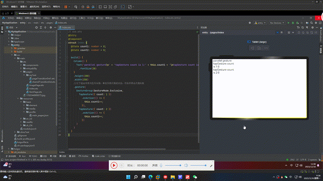
Task: Click the recorder pencil annotate icon
Action: [211, 166]
